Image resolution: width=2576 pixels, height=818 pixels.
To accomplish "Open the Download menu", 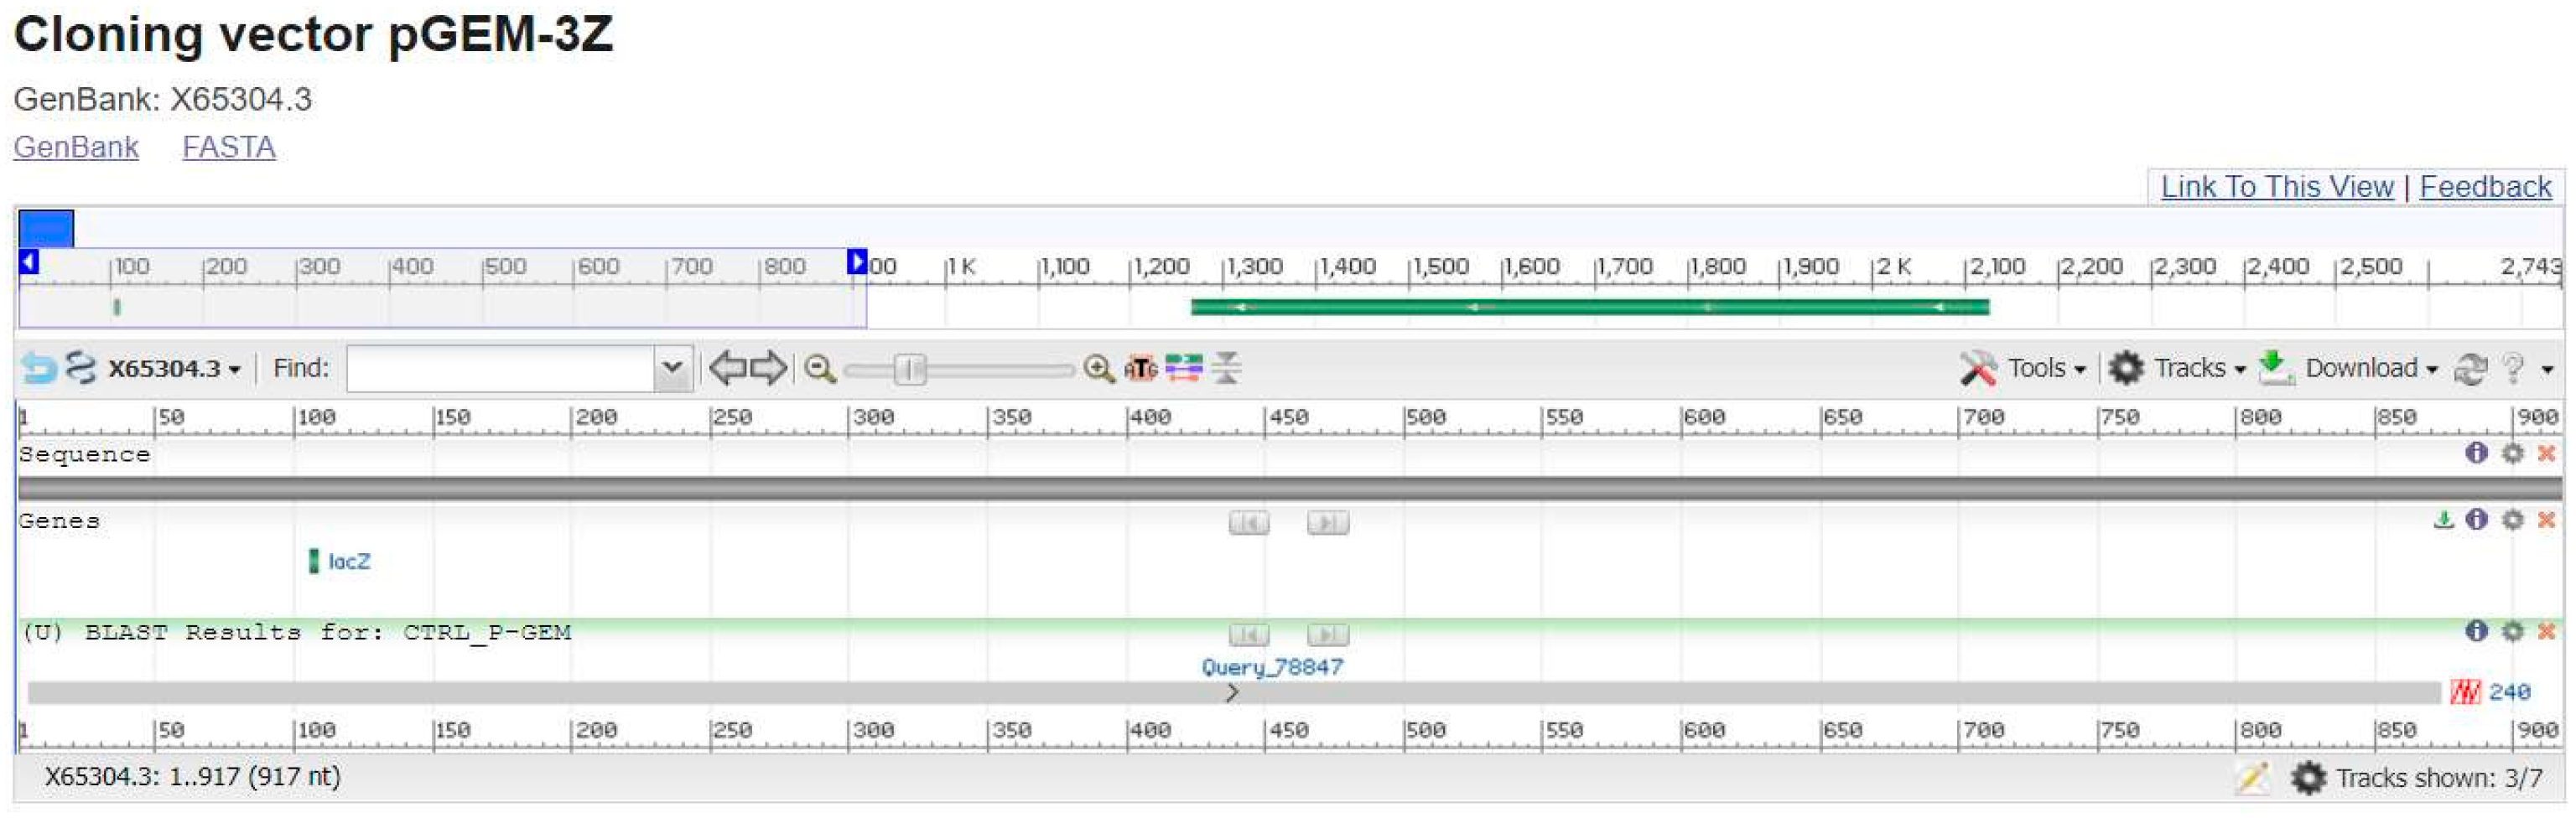I will tap(2349, 369).
